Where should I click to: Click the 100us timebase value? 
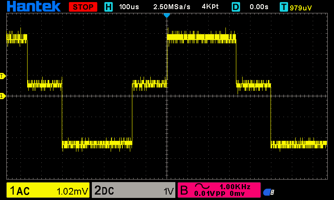point(129,7)
